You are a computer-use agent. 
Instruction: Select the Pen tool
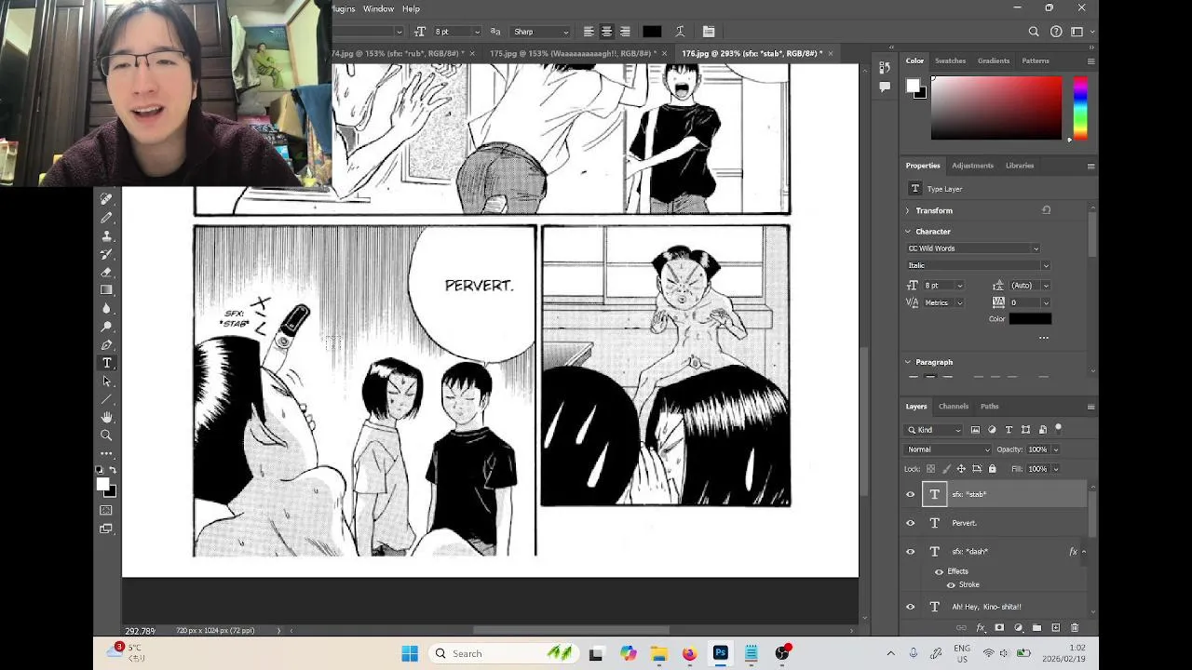pos(106,345)
